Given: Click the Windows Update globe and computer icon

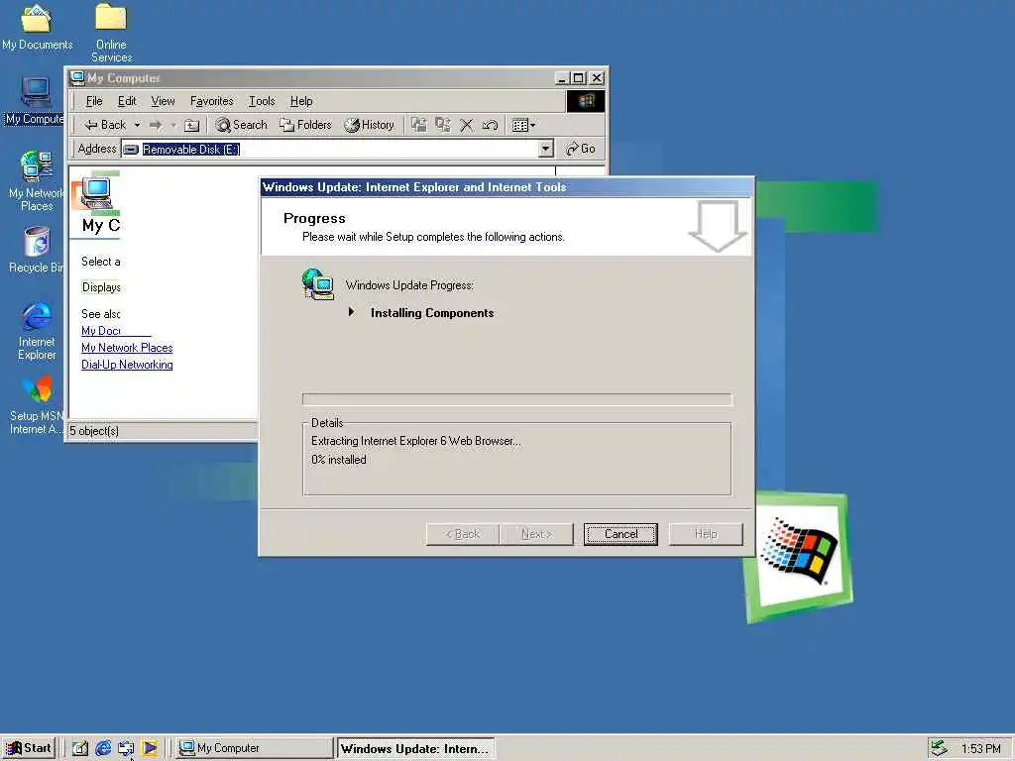Looking at the screenshot, I should pos(318,284).
